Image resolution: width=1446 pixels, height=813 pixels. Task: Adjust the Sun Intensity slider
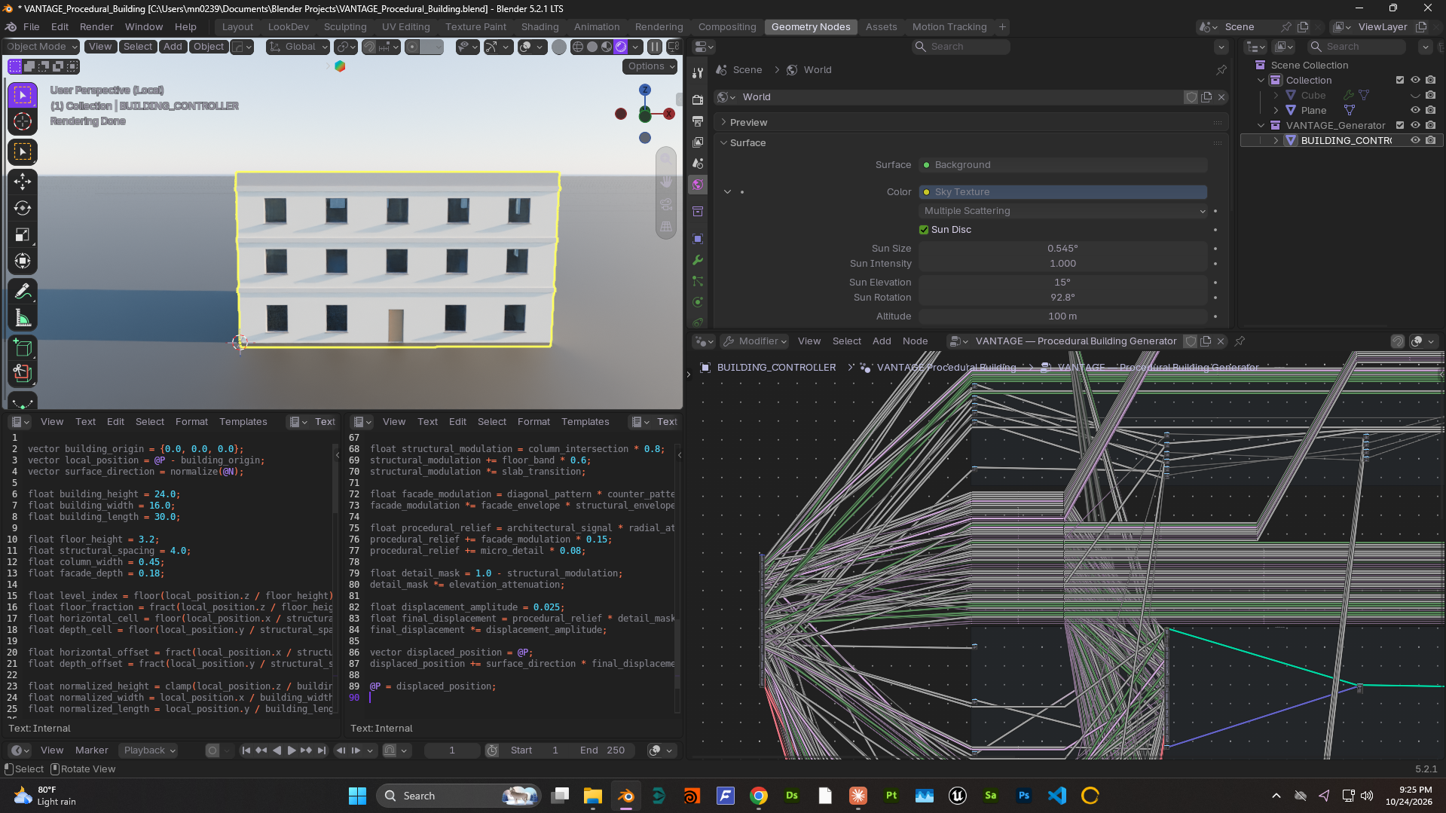tap(1063, 264)
